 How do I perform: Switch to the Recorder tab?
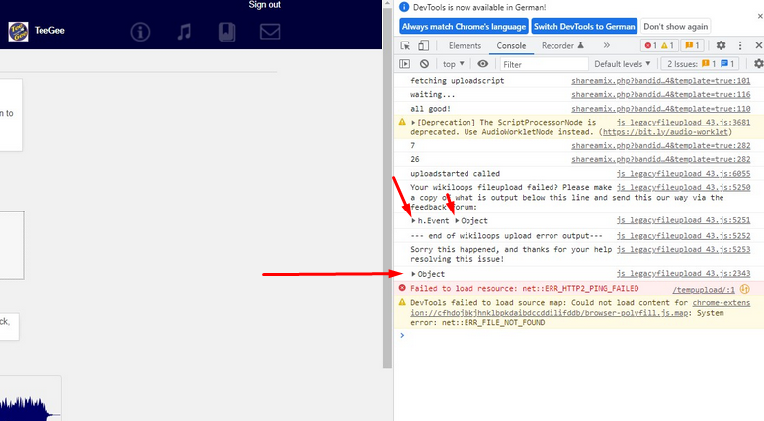[x=562, y=45]
